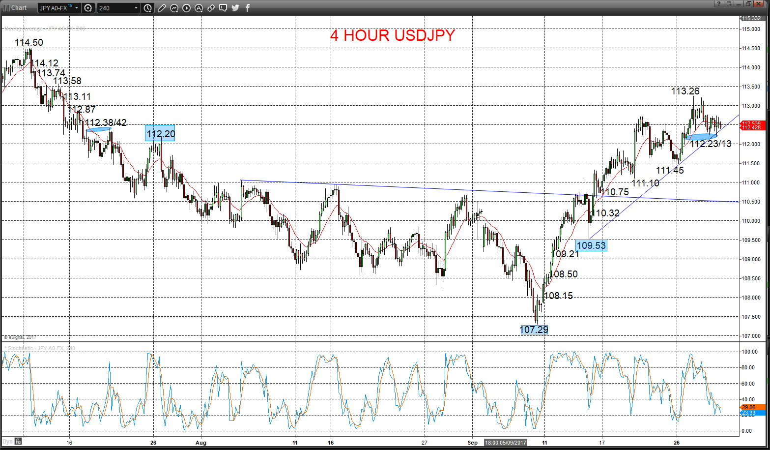Open the studies chart icon

[174, 8]
